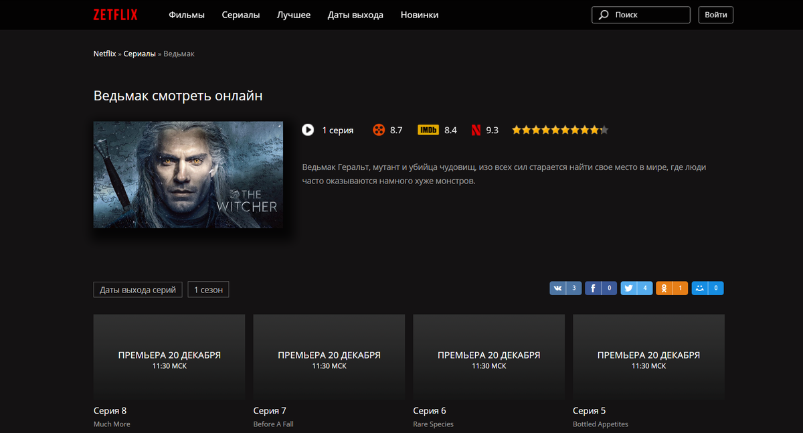Image resolution: width=803 pixels, height=433 pixels.
Task: Click the Much More episode subtitle
Action: [x=112, y=424]
